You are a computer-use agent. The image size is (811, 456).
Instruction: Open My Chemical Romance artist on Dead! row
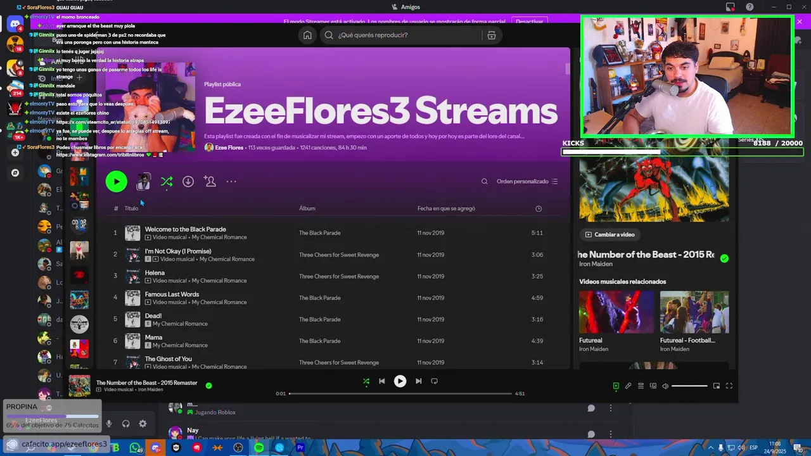coord(180,324)
